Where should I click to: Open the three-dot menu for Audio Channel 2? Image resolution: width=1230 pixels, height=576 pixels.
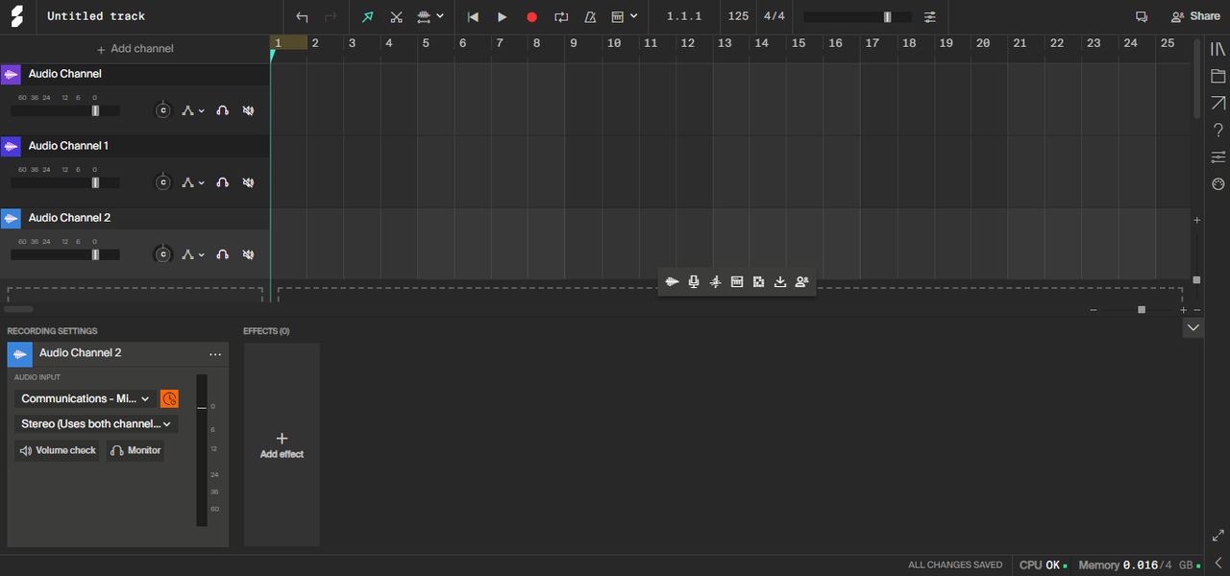(x=215, y=354)
